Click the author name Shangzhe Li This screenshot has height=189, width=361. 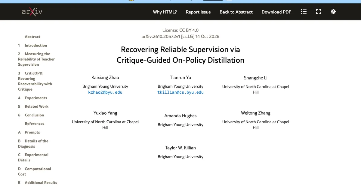pyautogui.click(x=256, y=78)
